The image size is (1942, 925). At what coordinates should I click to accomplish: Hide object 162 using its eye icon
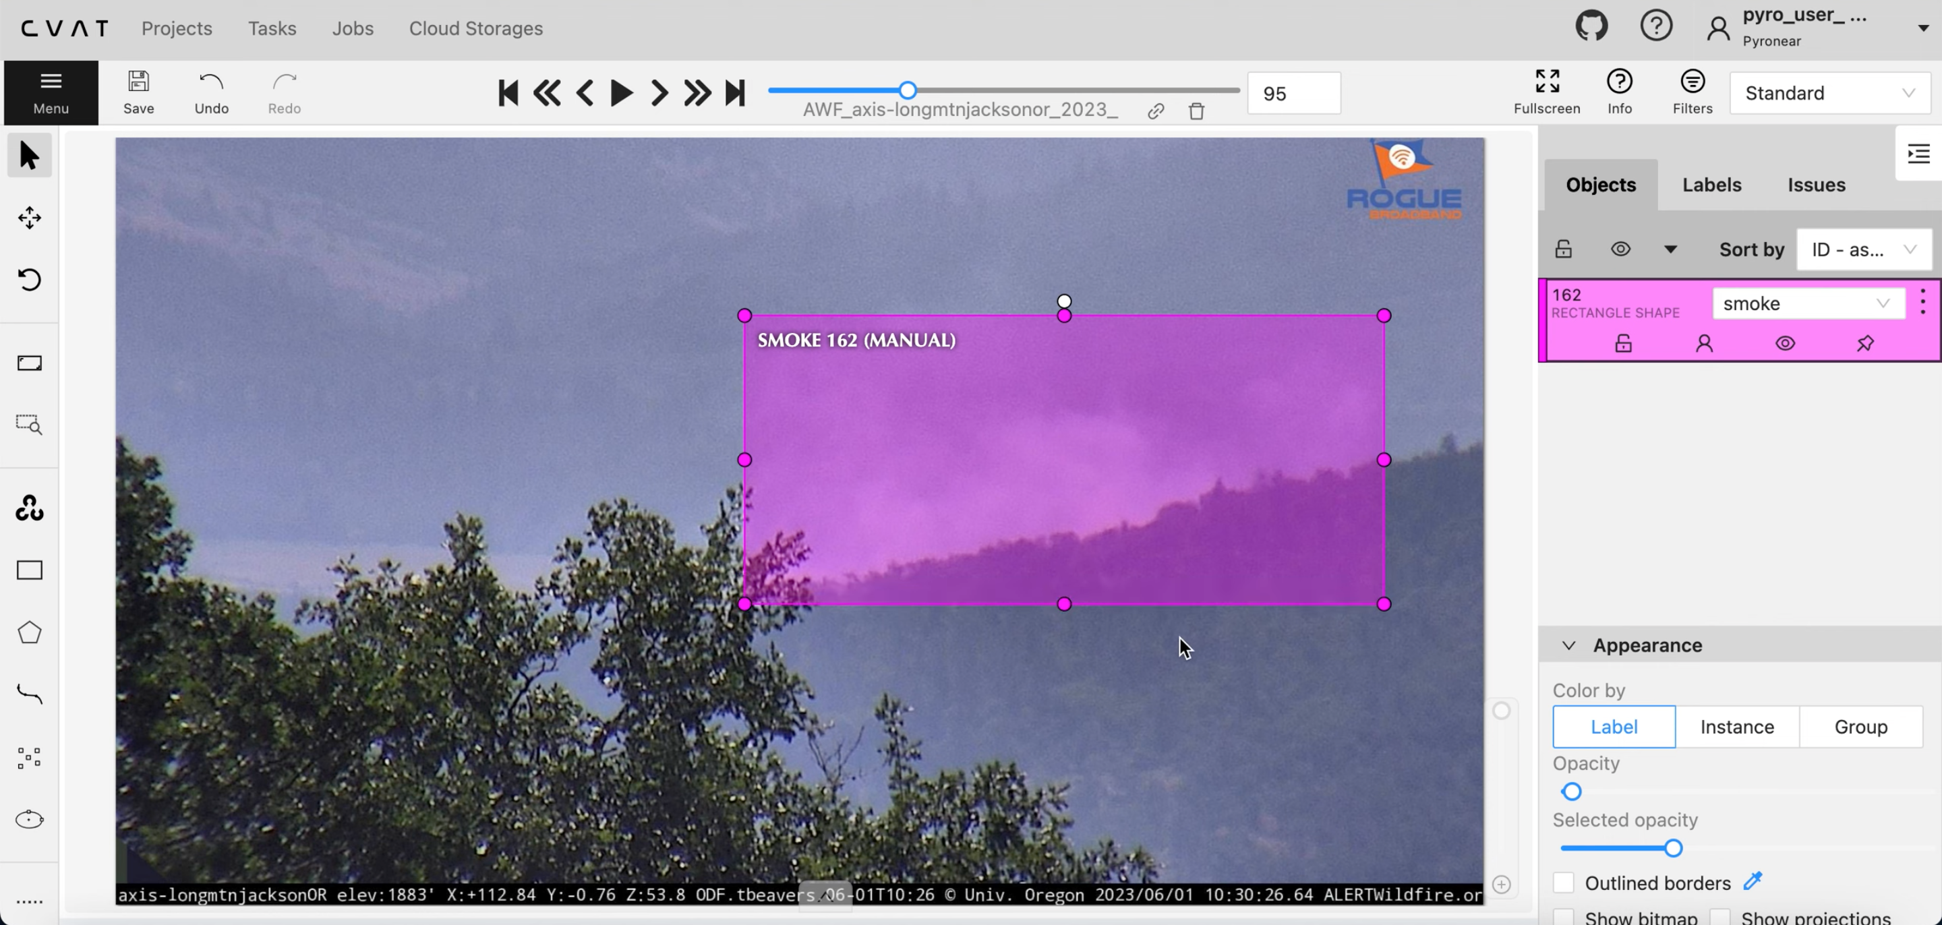click(x=1784, y=344)
